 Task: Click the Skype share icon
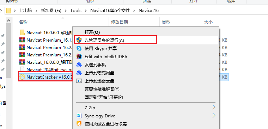79,48
